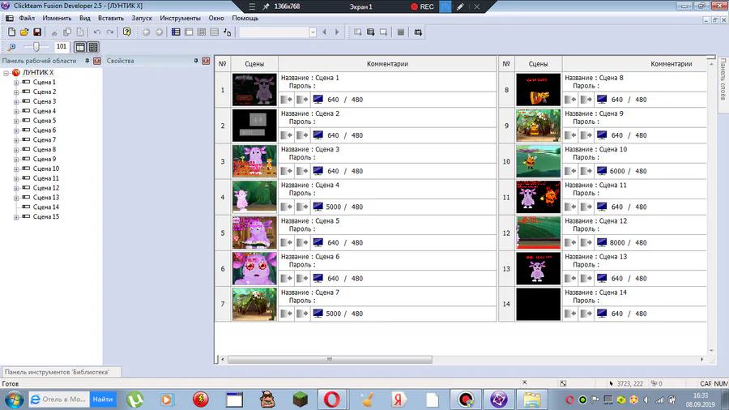Select the Сцена 3 thumbnail
Image resolution: width=729 pixels, height=410 pixels.
coord(254,160)
